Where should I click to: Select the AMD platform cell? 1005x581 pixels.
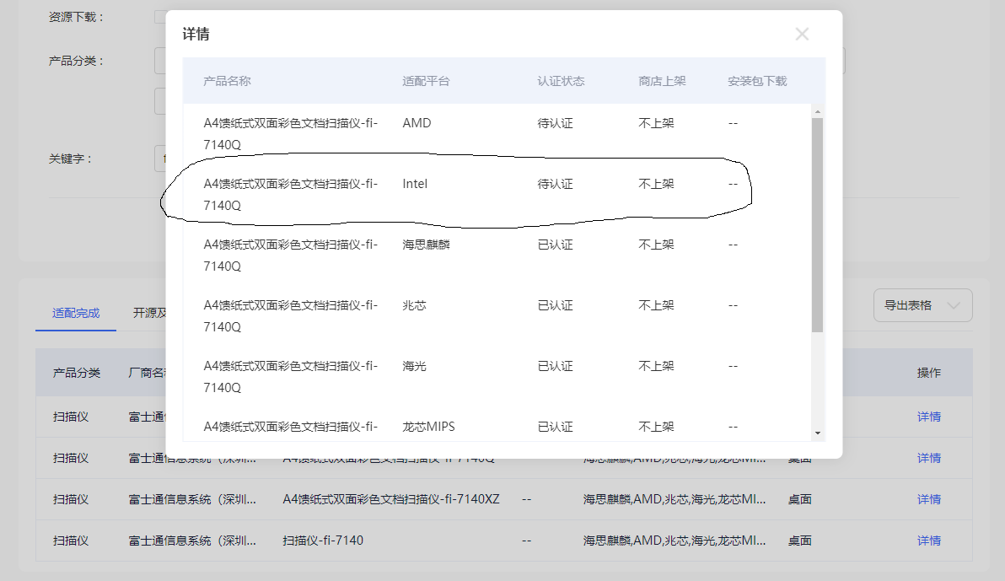coord(417,122)
